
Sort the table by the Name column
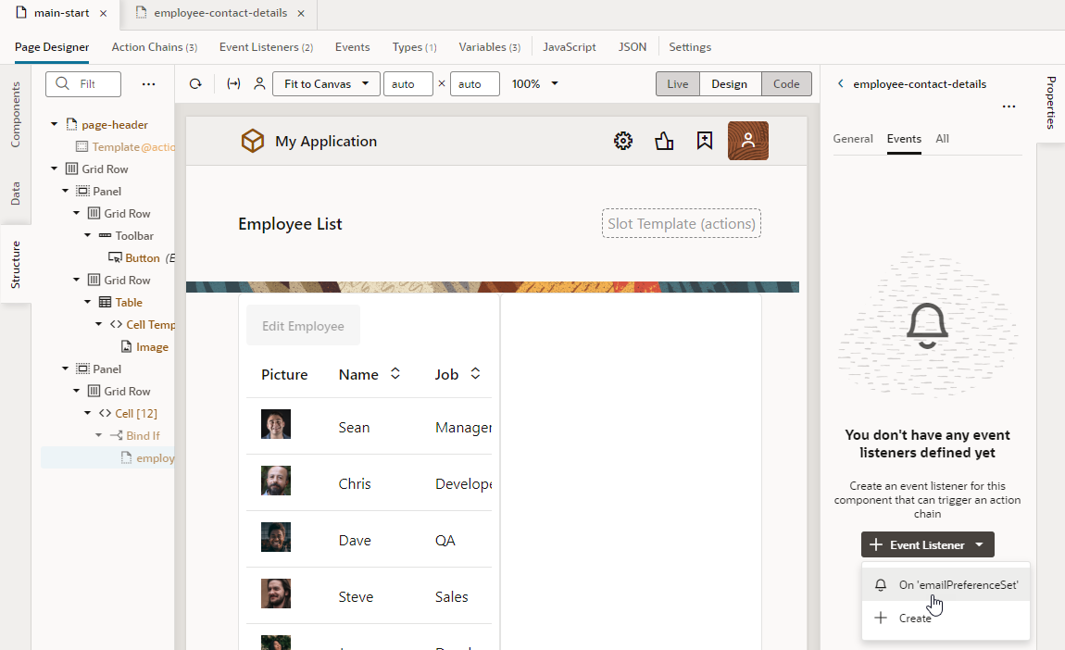point(395,373)
